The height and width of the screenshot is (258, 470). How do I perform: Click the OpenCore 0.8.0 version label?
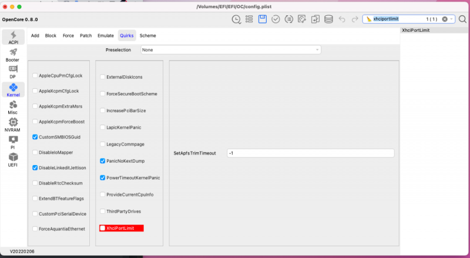coord(20,19)
